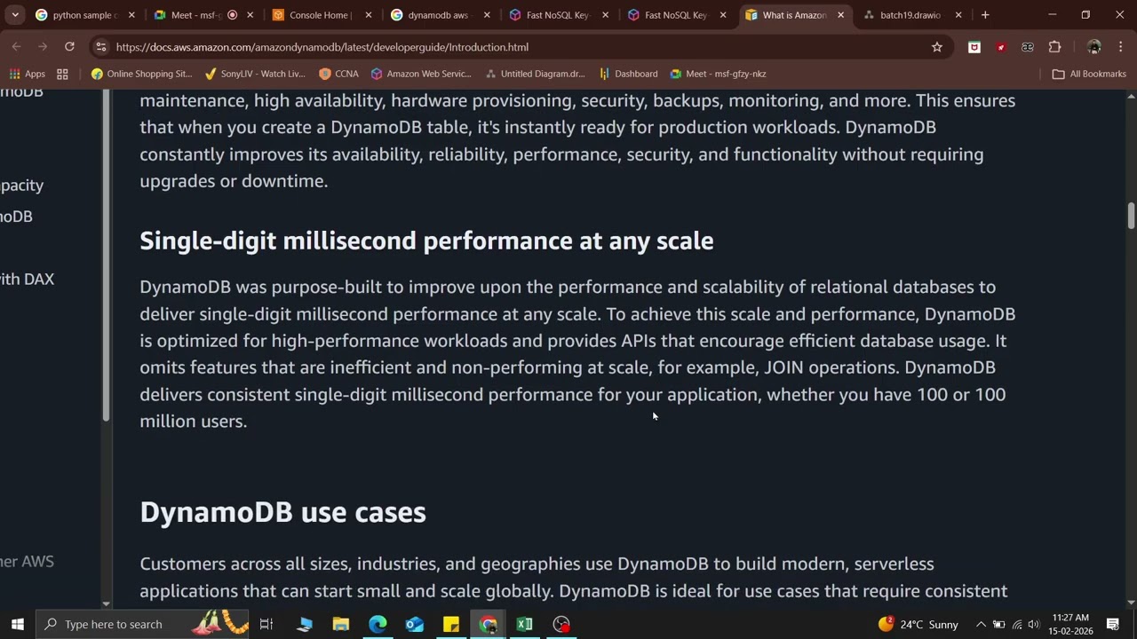Open the weather widget showing 24°C Sunny
Image resolution: width=1137 pixels, height=639 pixels.
pyautogui.click(x=919, y=624)
